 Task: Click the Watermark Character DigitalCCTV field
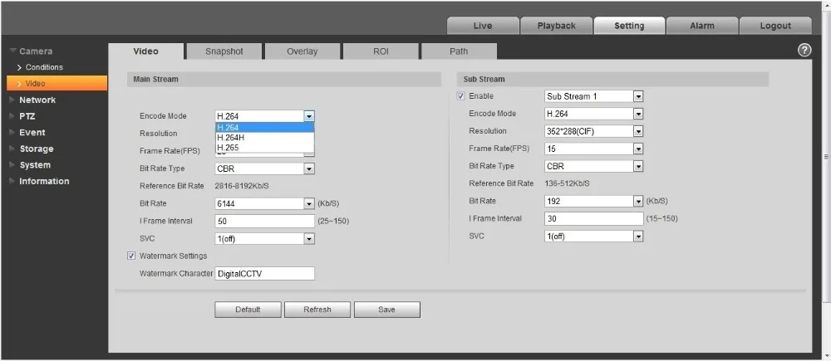[x=264, y=274]
